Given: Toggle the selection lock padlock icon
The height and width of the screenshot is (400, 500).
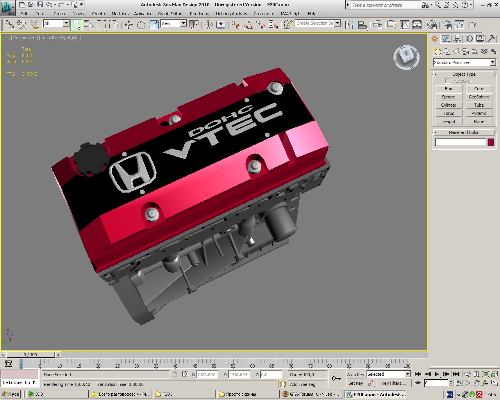Looking at the screenshot, I should 175,374.
